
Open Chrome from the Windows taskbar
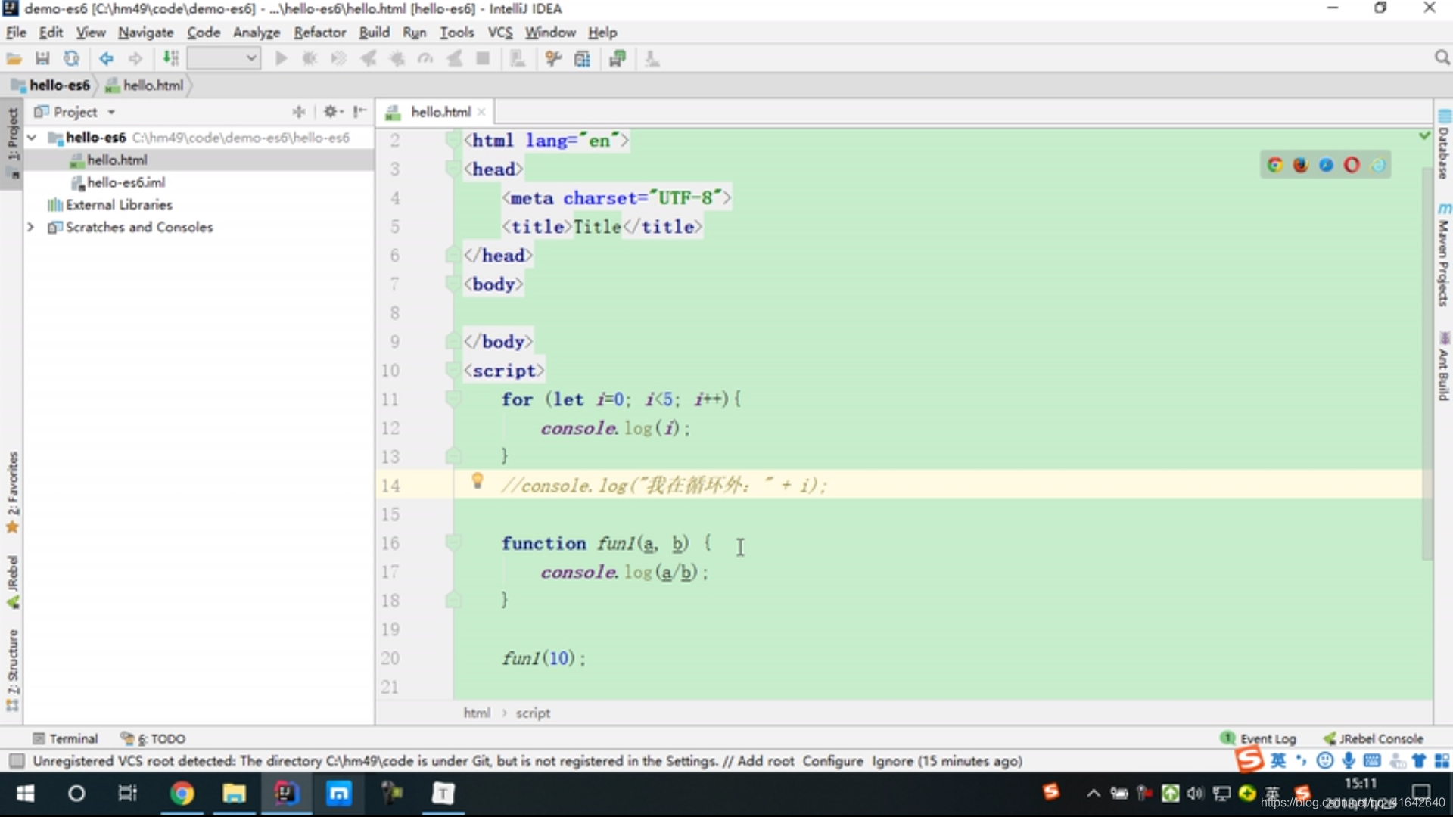pyautogui.click(x=182, y=793)
